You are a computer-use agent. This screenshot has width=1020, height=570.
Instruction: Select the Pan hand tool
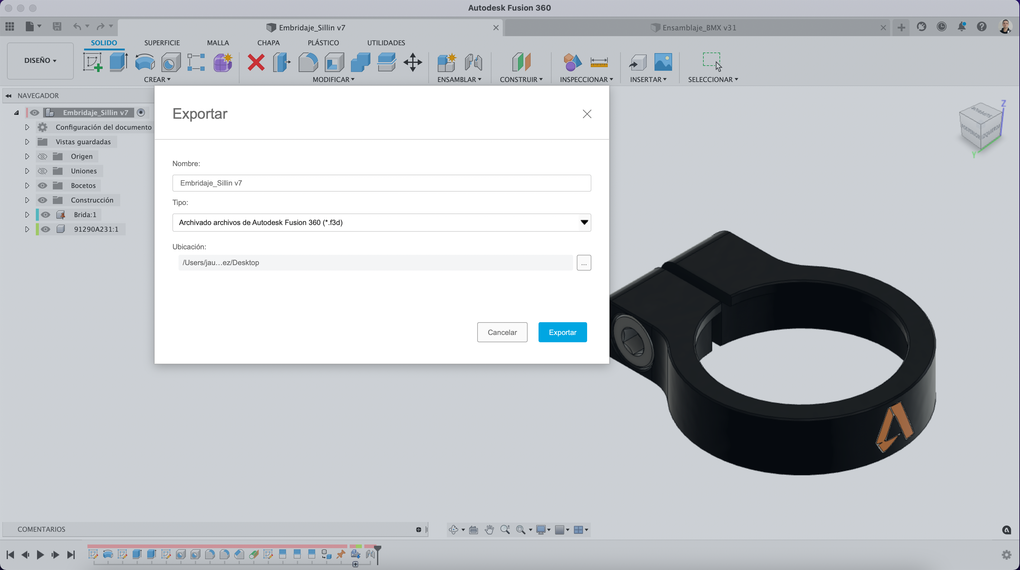pyautogui.click(x=489, y=530)
